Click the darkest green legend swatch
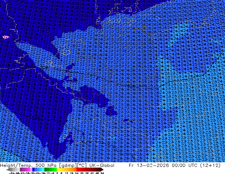Screen dimensions: 225x174 click(x=46, y=169)
